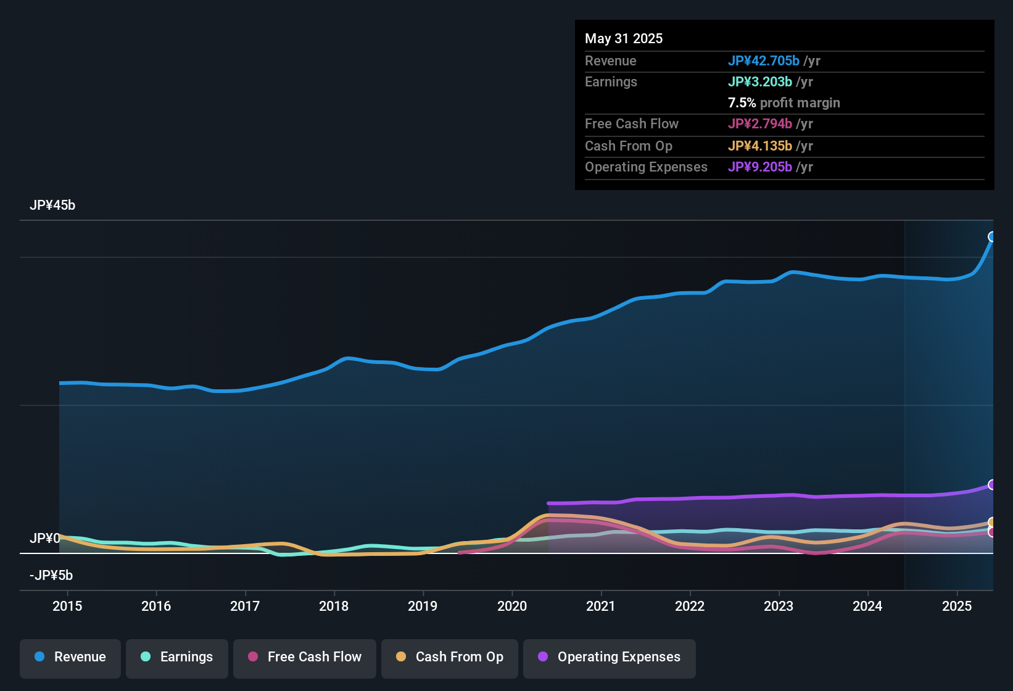
Task: Select the blue Revenue color swatch
Action: (x=39, y=657)
